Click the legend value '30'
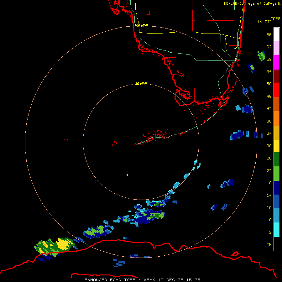The image size is (282, 282). click(x=269, y=146)
